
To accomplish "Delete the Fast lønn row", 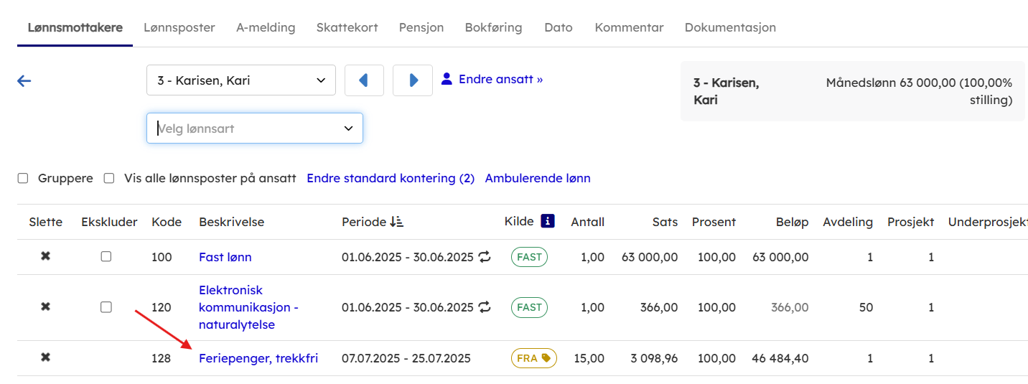I will click(x=45, y=257).
